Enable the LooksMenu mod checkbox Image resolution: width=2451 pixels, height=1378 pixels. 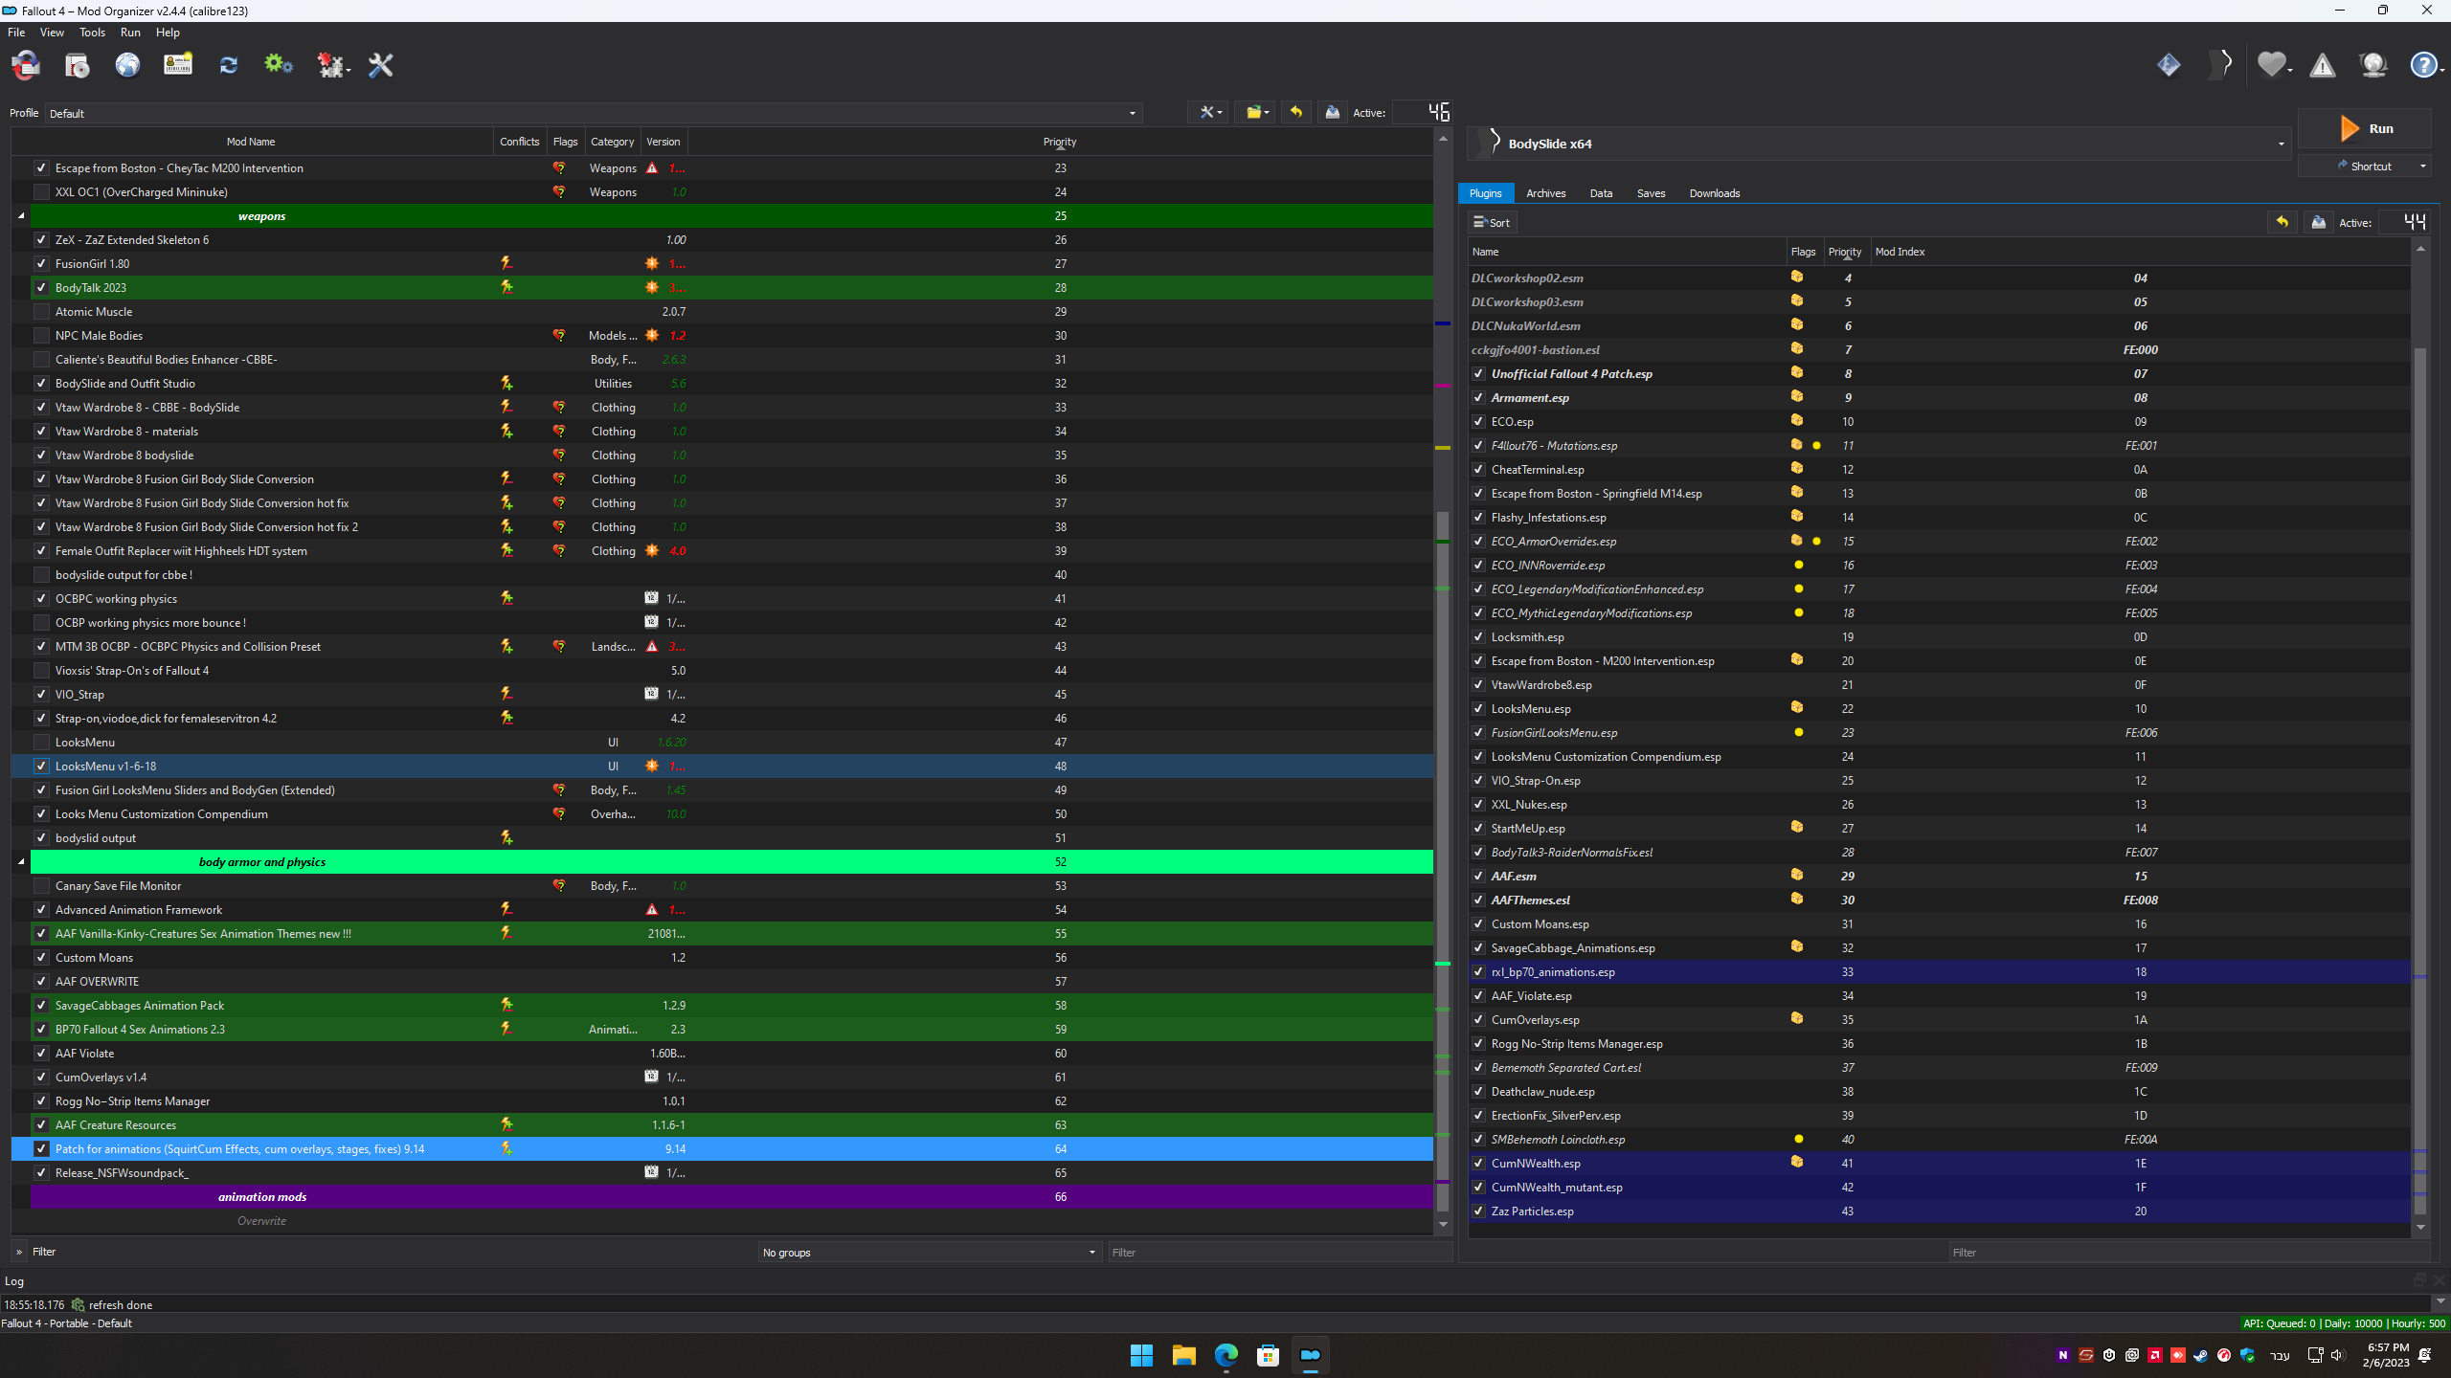click(x=41, y=742)
